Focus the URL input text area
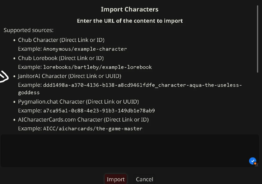262x184 pixels. (x=130, y=151)
